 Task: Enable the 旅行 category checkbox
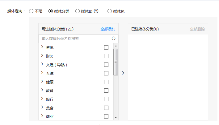106,99
